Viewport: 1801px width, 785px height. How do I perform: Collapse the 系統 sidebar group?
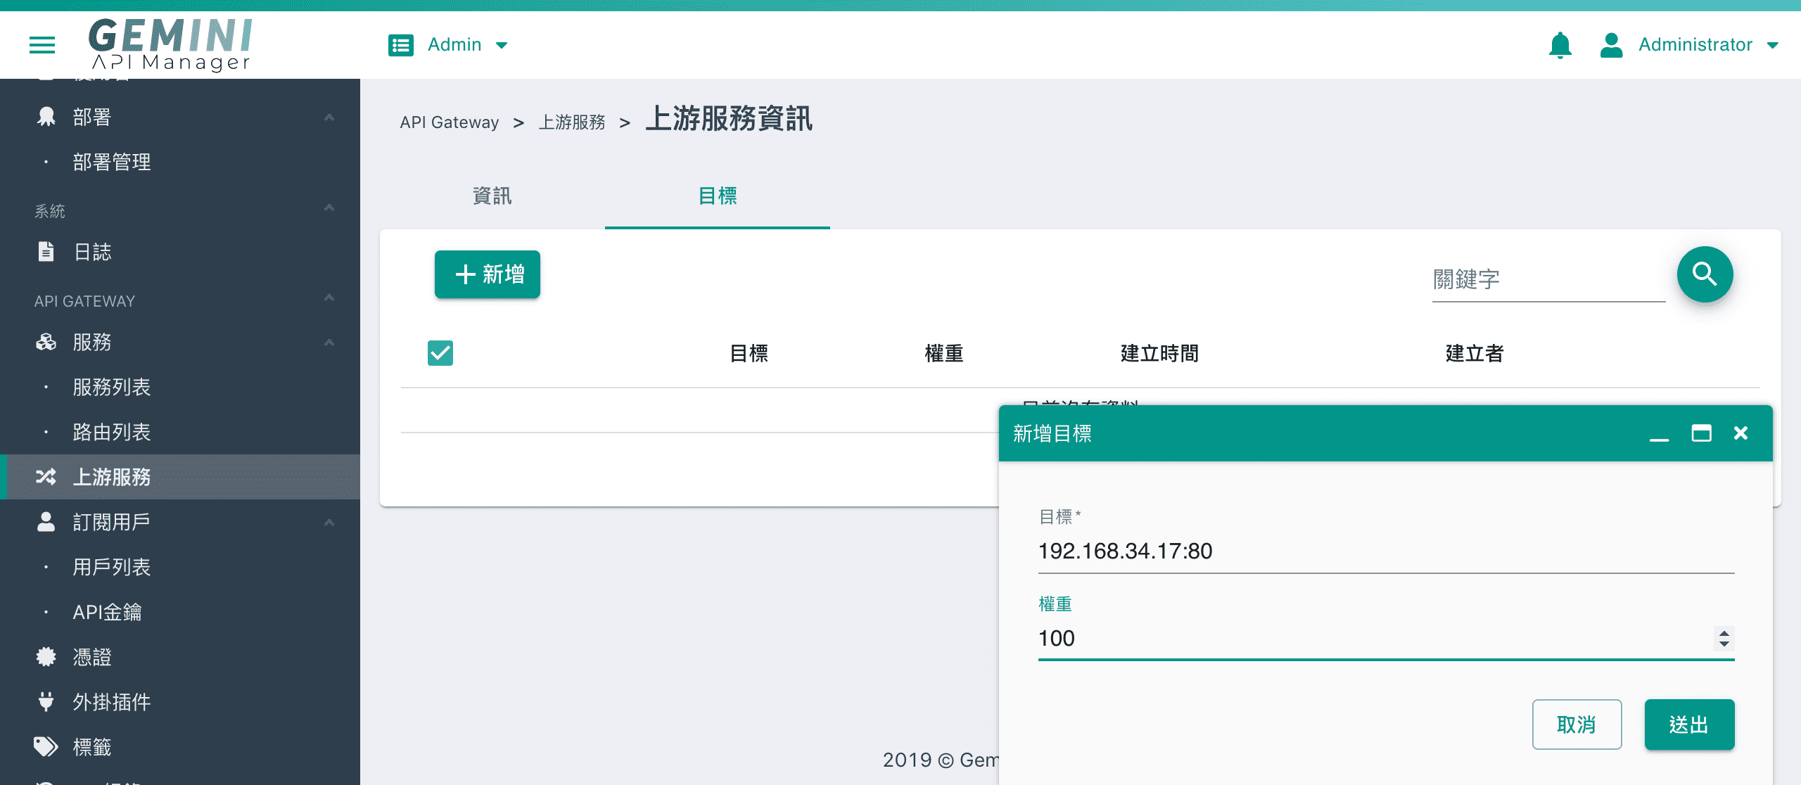(329, 208)
